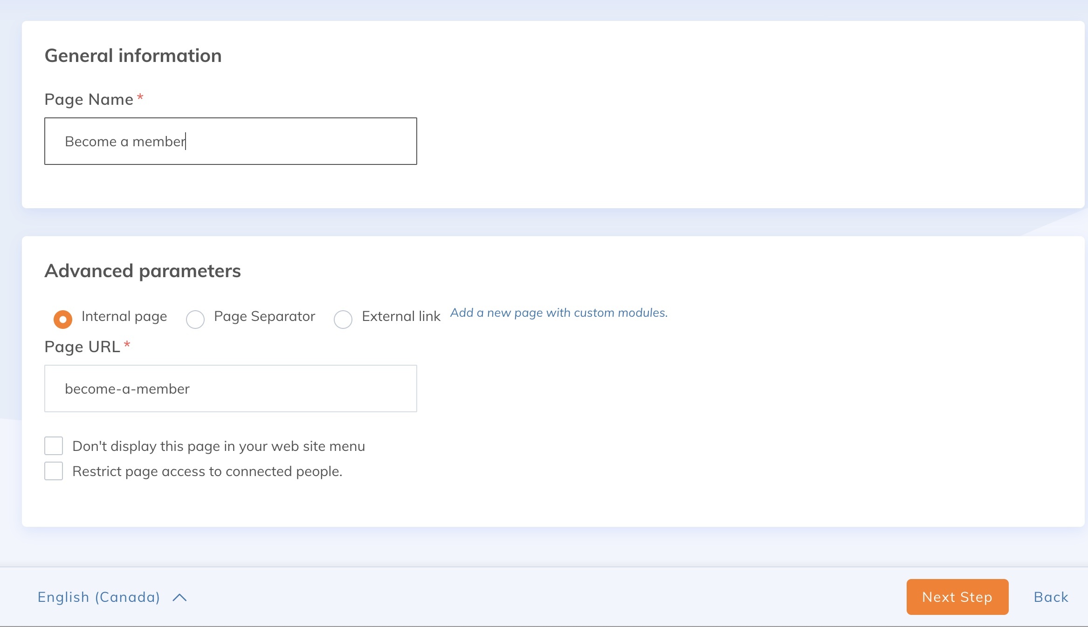Click the Don't display this page label

219,446
